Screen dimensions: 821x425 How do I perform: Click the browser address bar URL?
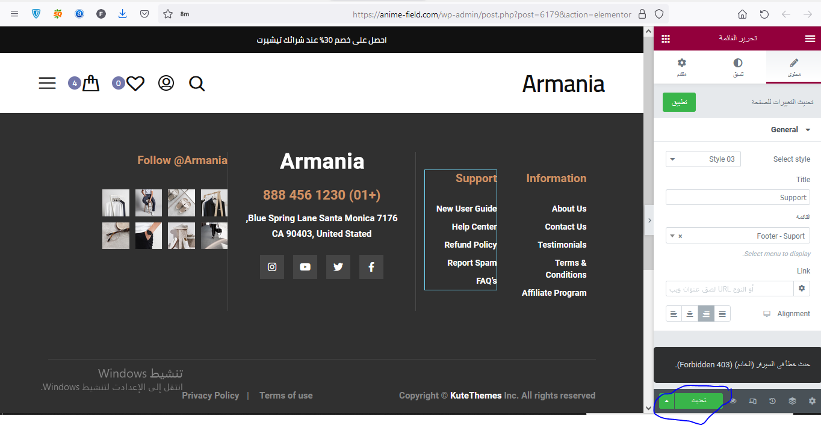click(x=492, y=14)
